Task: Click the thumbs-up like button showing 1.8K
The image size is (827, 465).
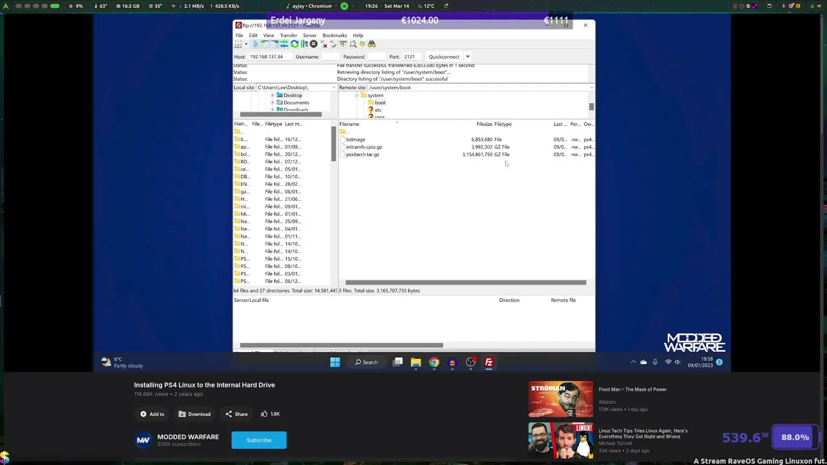Action: (271, 414)
